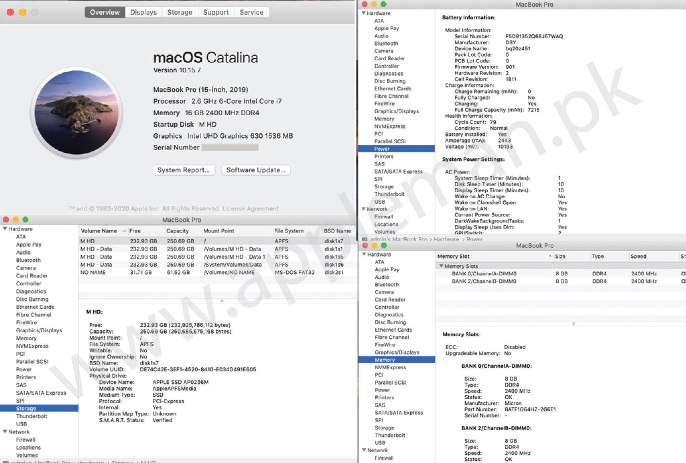Image resolution: width=686 pixels, height=463 pixels.
Task: Collapse Hardware tree in the Power window
Action: (364, 13)
